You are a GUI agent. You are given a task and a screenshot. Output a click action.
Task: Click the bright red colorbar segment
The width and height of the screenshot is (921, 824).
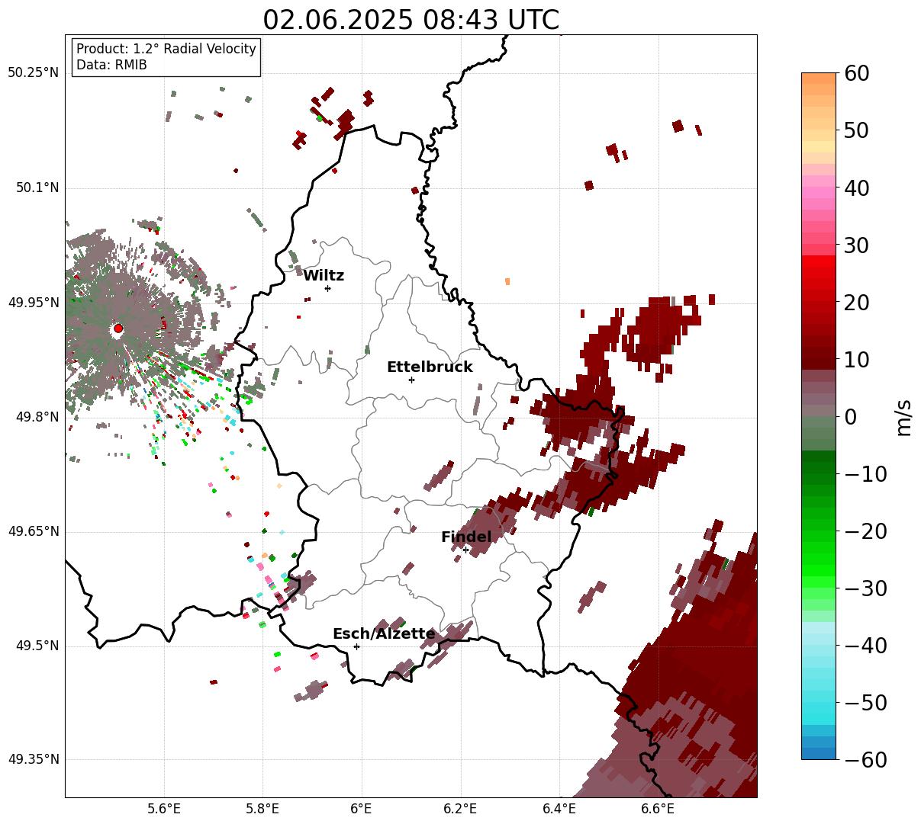(x=819, y=261)
